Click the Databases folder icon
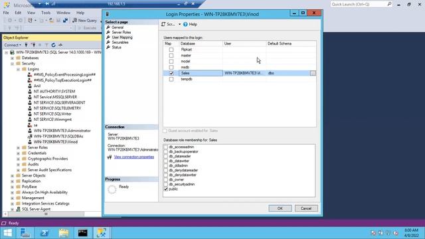This screenshot has width=425, height=239. (19, 58)
